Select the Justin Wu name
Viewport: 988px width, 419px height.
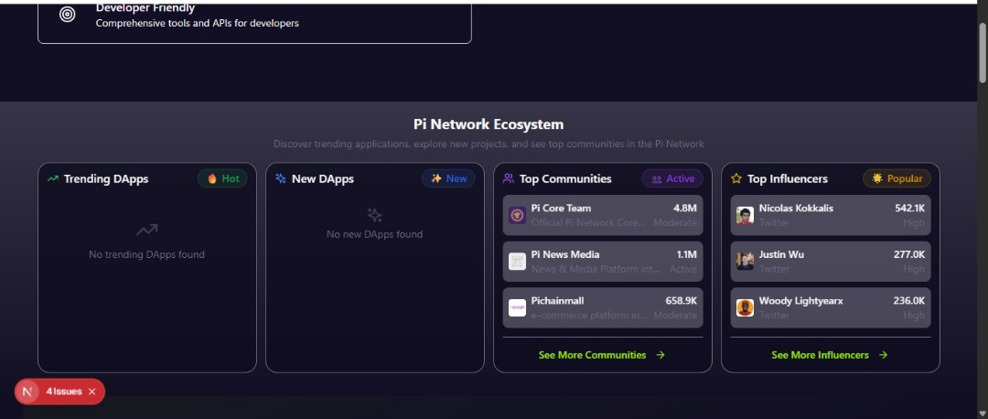781,254
